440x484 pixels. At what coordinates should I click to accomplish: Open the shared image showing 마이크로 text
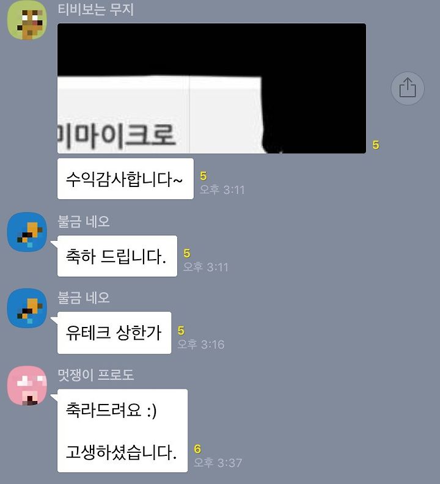[x=211, y=88]
